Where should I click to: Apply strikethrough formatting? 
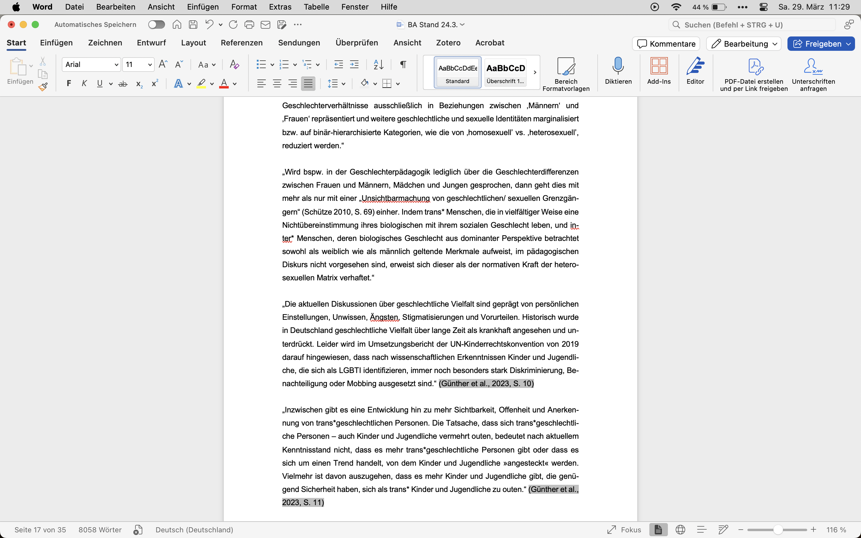(x=123, y=84)
